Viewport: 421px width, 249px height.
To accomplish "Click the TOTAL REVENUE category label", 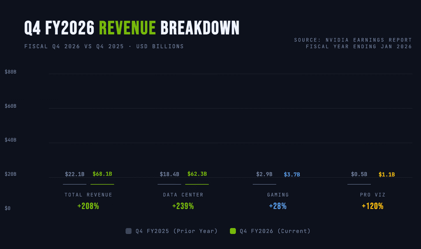I will [x=88, y=195].
